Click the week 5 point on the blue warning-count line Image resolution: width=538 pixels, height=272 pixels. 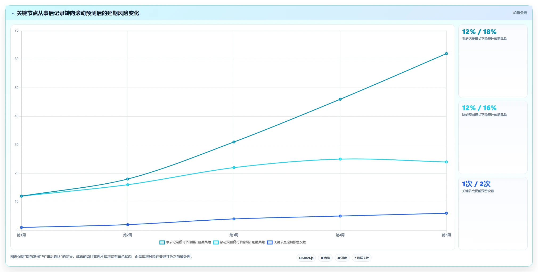[x=446, y=213]
